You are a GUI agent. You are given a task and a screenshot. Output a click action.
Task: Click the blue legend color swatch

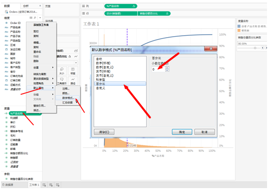coord(239,26)
